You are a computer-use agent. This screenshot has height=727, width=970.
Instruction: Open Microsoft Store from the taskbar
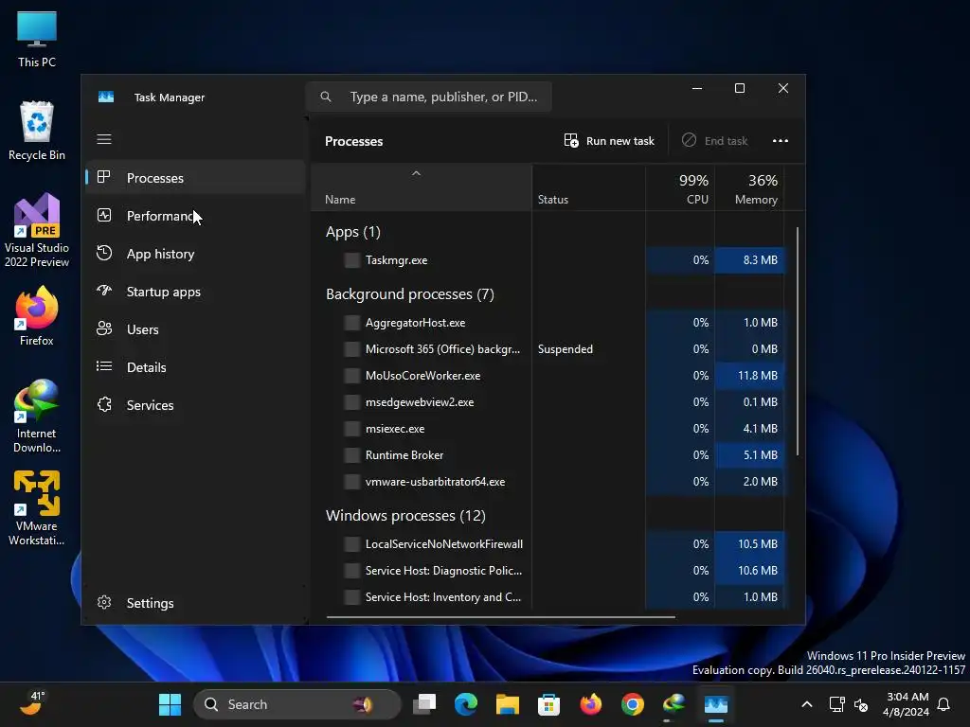point(548,704)
